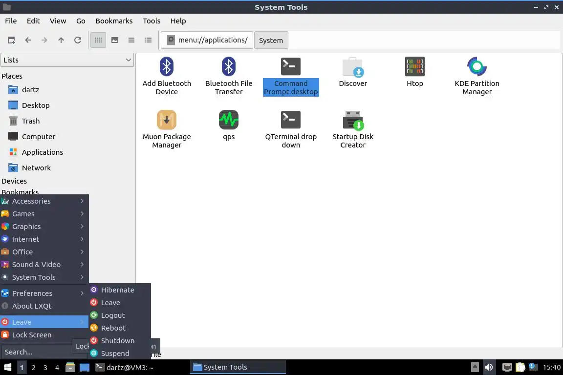563x375 pixels.
Task: Click the System path button
Action: tap(271, 41)
